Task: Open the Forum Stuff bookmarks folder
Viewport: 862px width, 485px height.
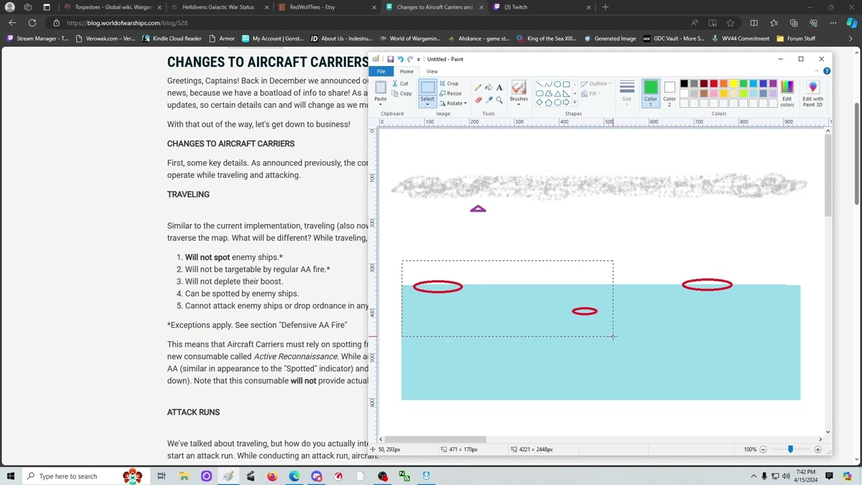Action: (796, 38)
